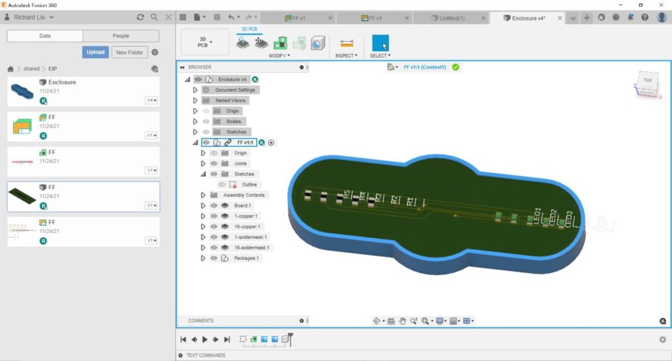Click the Upload button
Viewport: 672px width, 361px height.
click(x=95, y=53)
